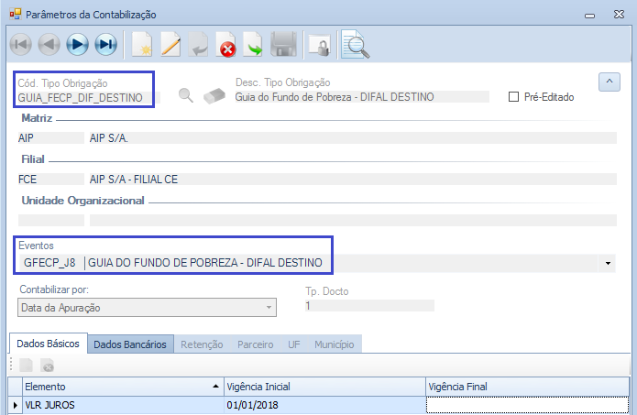
Task: Click the grid corner select-all cell
Action: [15, 387]
